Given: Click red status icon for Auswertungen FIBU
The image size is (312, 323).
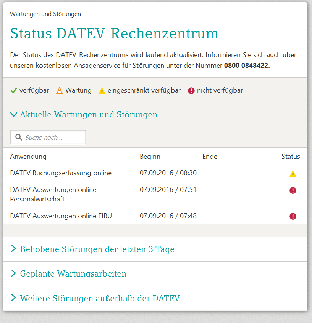Looking at the screenshot, I should (293, 216).
